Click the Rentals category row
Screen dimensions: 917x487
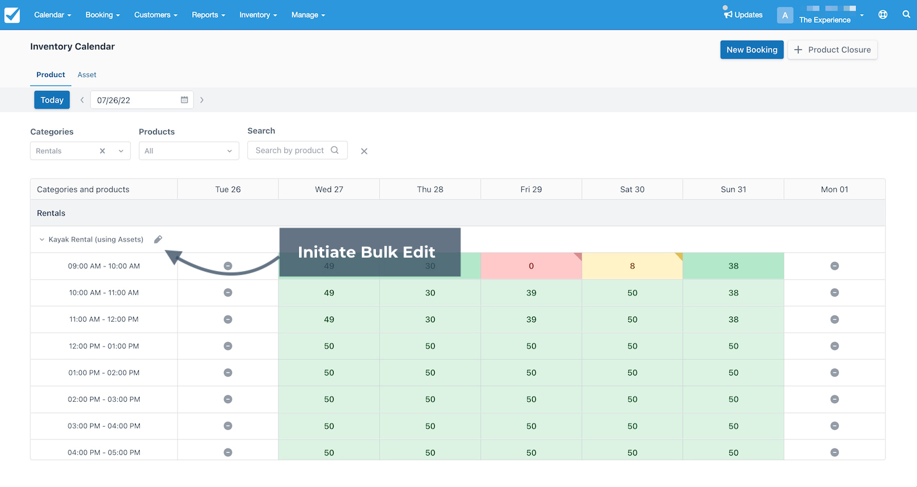tap(458, 213)
